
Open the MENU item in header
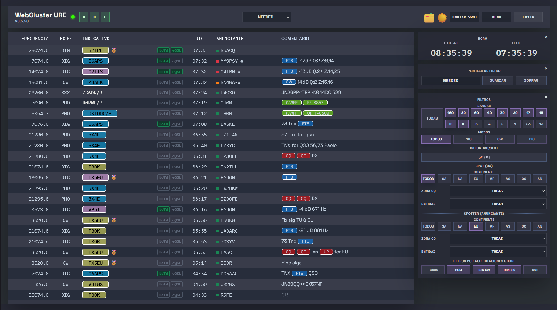[x=496, y=17]
